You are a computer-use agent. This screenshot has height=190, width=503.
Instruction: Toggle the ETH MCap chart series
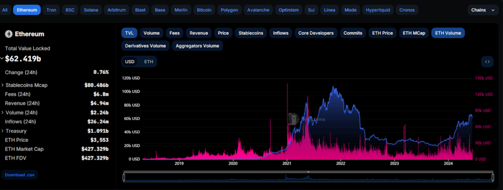[x=414, y=33]
